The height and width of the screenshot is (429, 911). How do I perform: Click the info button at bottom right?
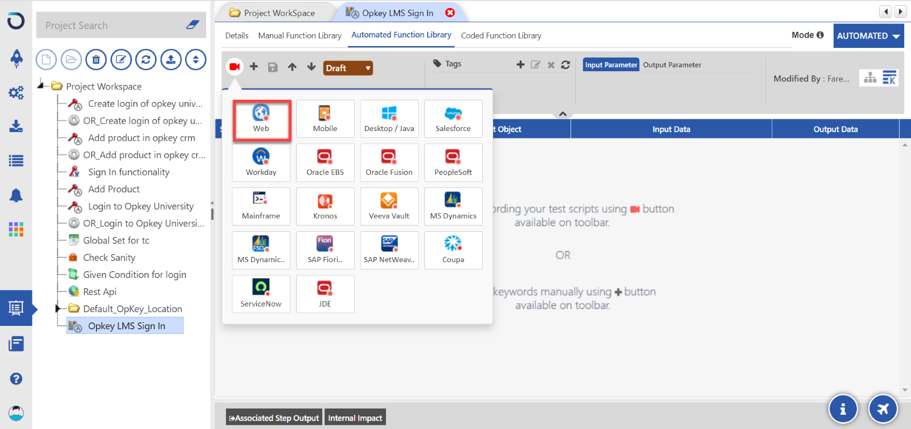point(843,408)
